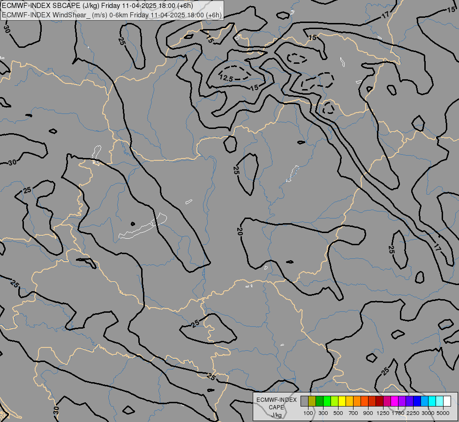Viewport: 459px width, 422px height.
Task: Click the '3000' legend value
Action: pyautogui.click(x=428, y=413)
